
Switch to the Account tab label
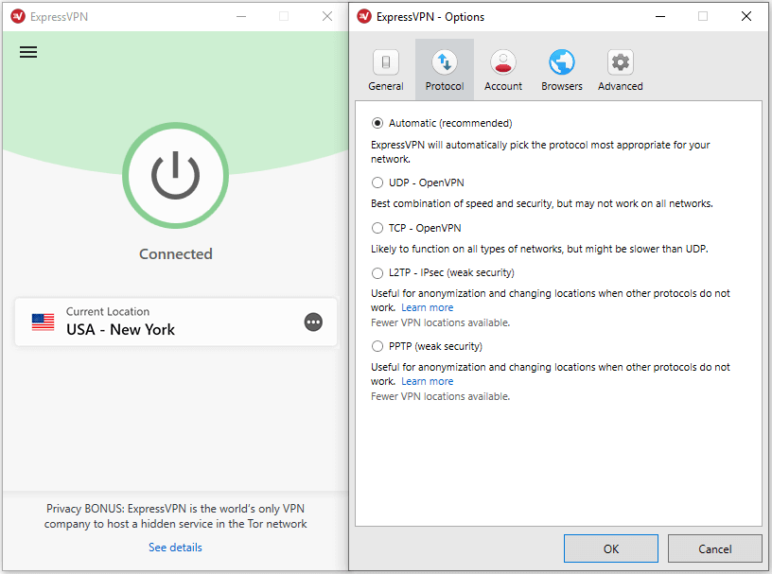tap(503, 86)
